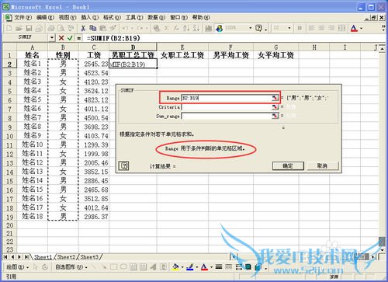Click the Select Objects arrow tool
Screen dimensions: 388x282
click(x=36, y=266)
